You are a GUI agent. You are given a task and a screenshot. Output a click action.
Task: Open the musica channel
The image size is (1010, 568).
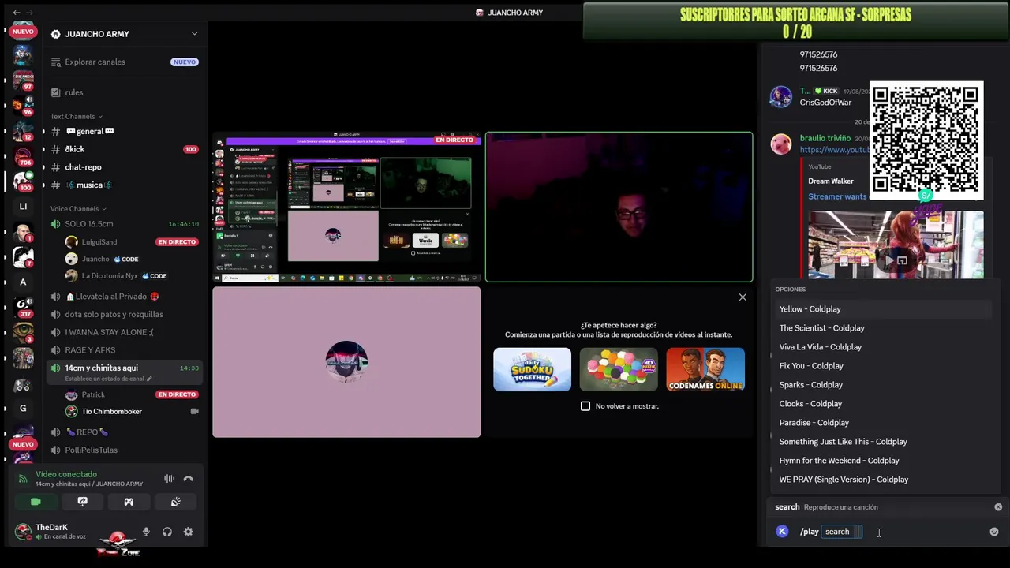coord(125,185)
